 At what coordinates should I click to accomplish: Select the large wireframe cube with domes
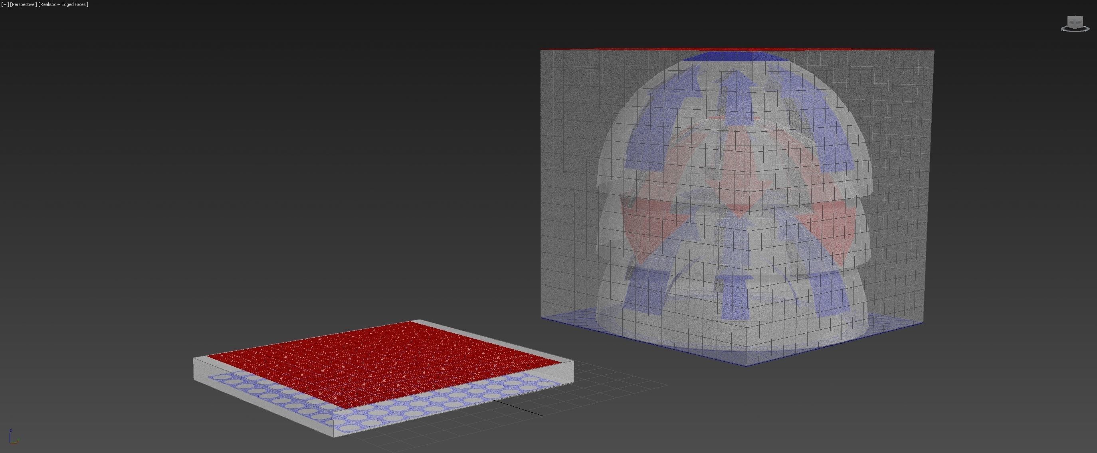point(737,207)
